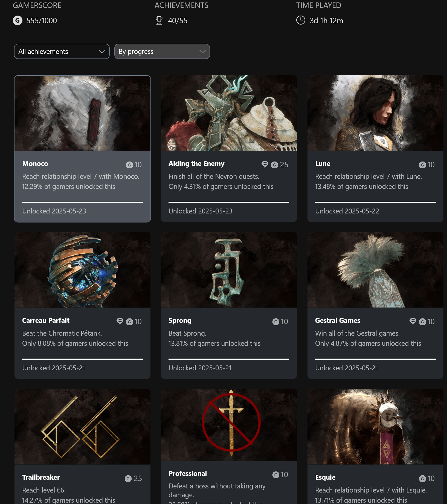Select the Carreau Parfait title

click(x=46, y=320)
